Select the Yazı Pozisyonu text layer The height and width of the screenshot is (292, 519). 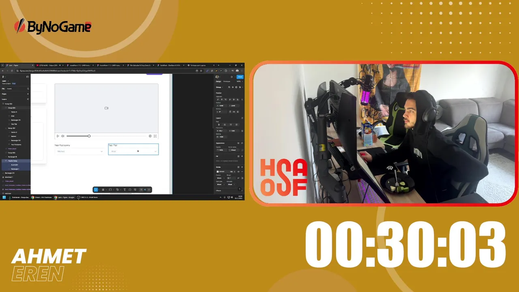tap(16, 144)
